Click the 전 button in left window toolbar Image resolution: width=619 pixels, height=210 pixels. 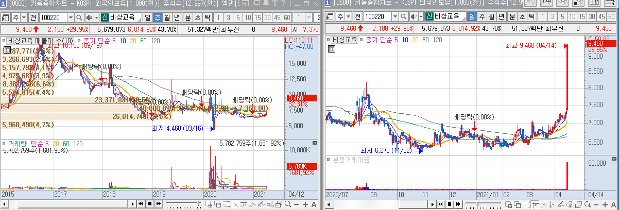33,17
